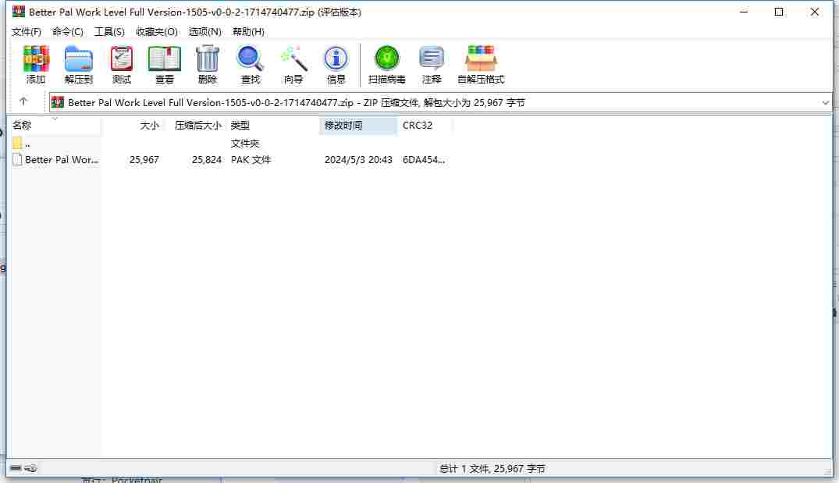Click status bar total 总计 1 文件

[x=492, y=468]
